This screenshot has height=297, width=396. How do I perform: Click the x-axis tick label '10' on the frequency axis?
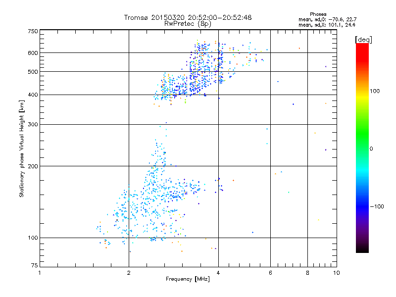337,273
